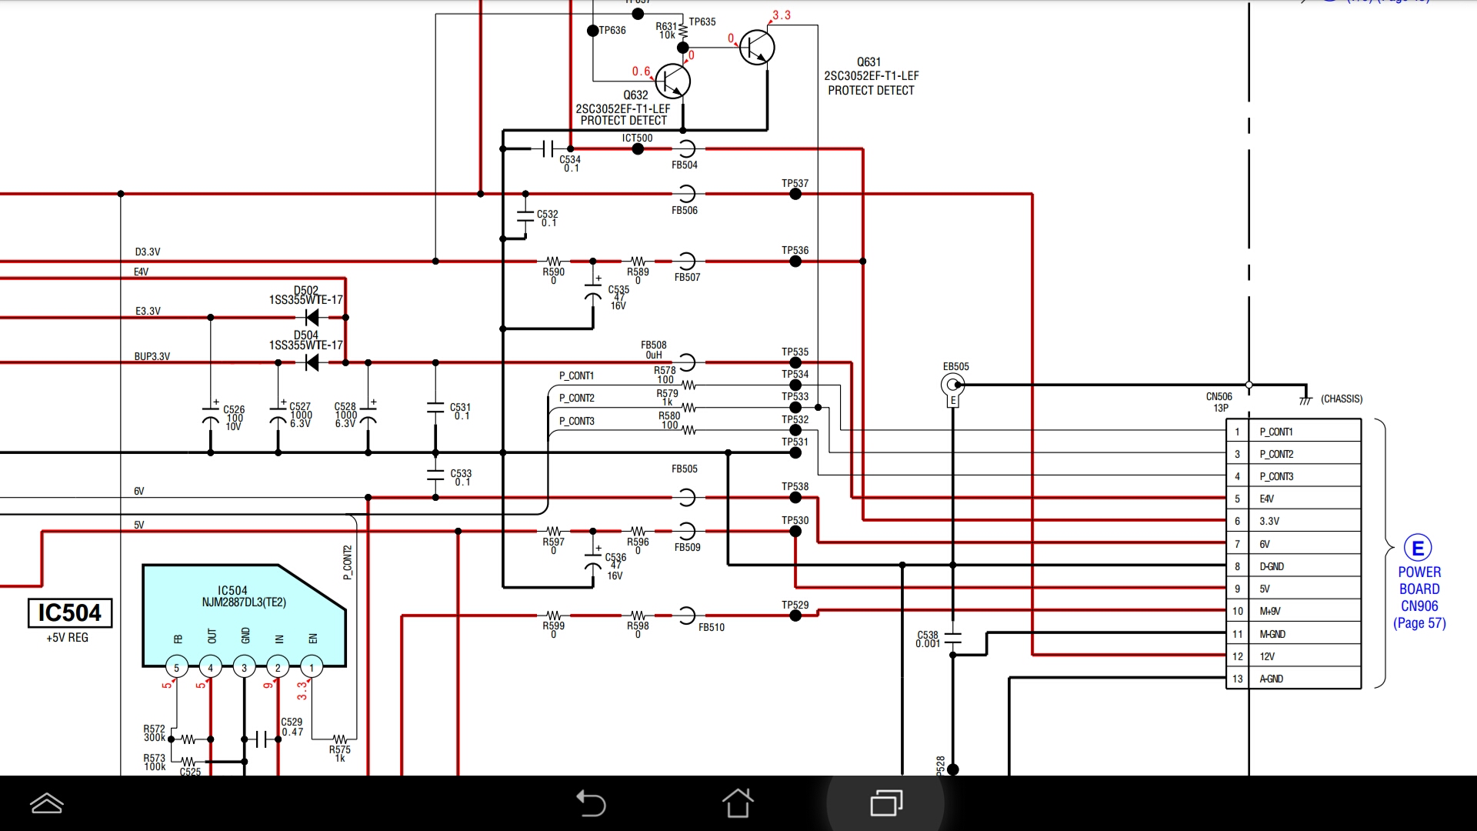The width and height of the screenshot is (1477, 831).
Task: Click connector row 10 M+9V
Action: 1294,611
